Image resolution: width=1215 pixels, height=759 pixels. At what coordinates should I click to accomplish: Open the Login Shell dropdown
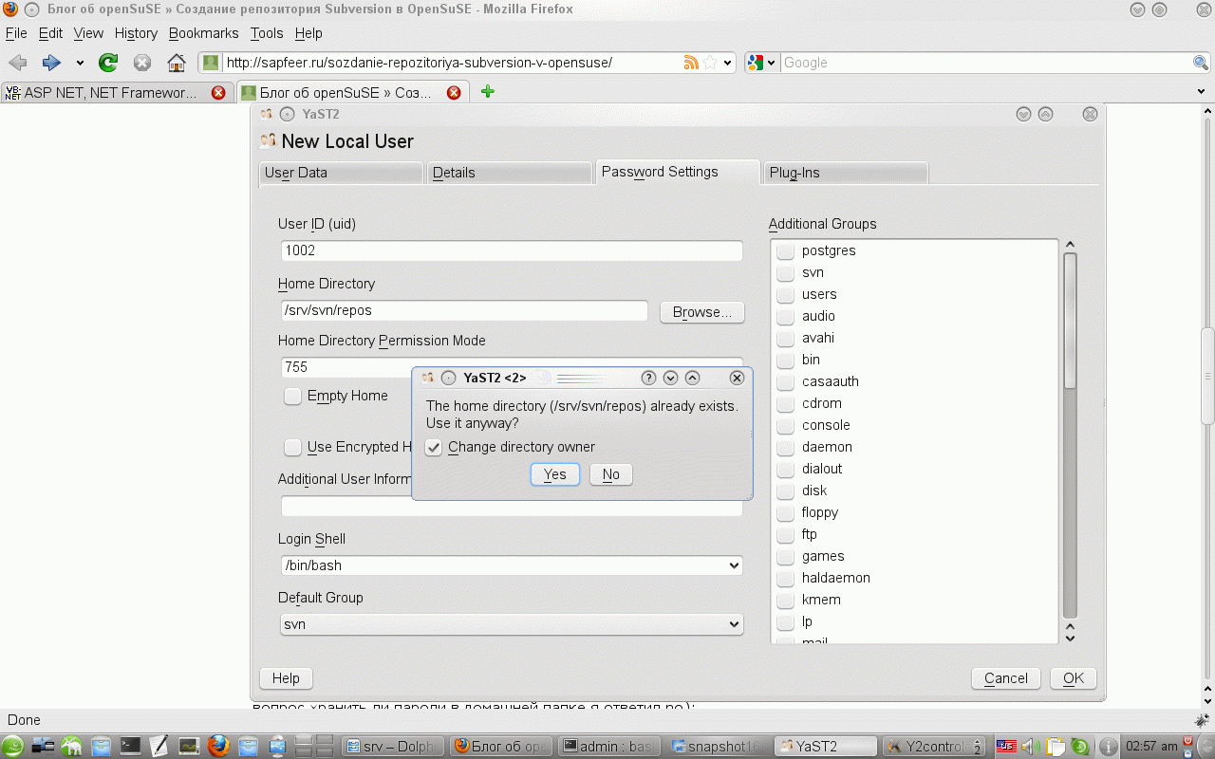(512, 565)
